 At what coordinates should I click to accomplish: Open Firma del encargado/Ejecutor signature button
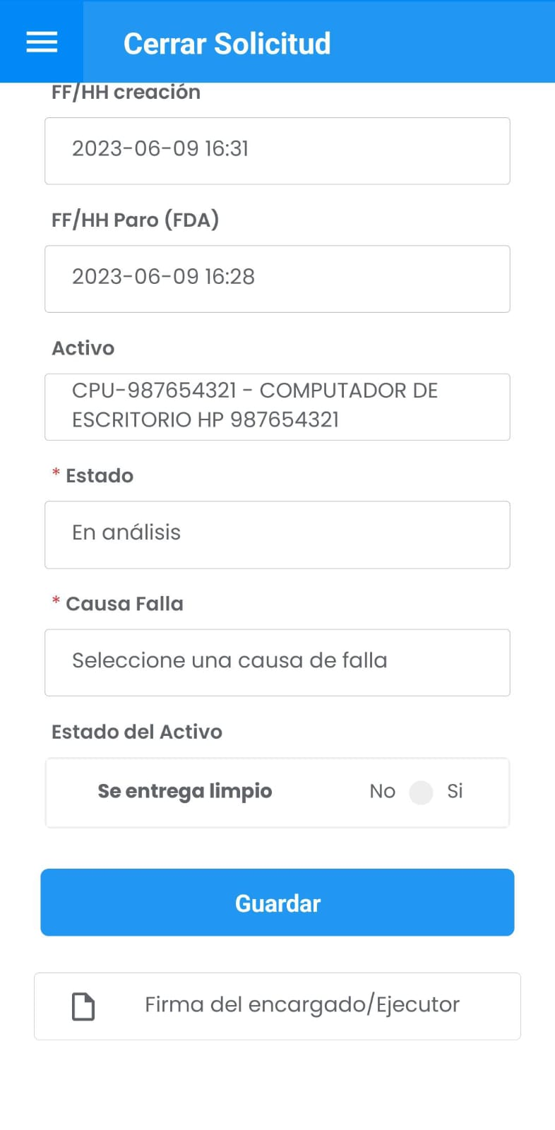click(x=277, y=1006)
